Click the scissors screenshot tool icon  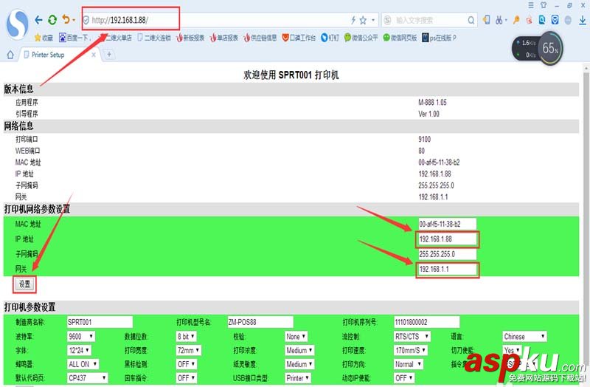(499, 20)
